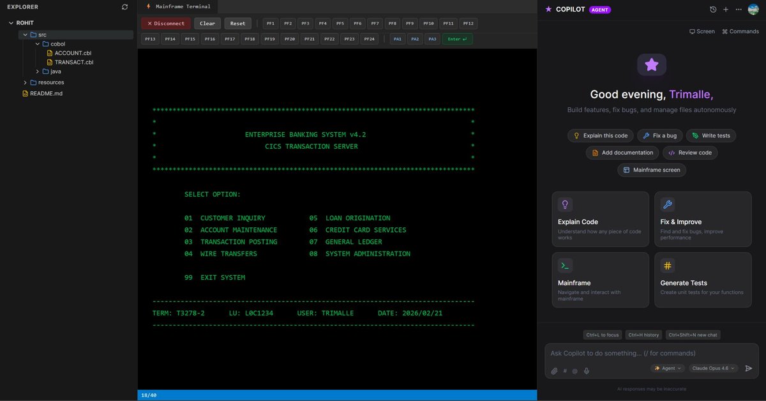Start voice input with microphone icon
766x401 pixels.
pos(586,370)
